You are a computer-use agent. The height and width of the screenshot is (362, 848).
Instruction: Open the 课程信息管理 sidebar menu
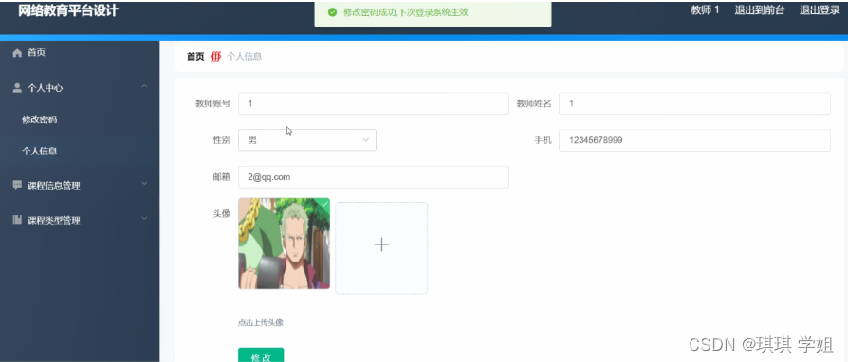point(80,186)
